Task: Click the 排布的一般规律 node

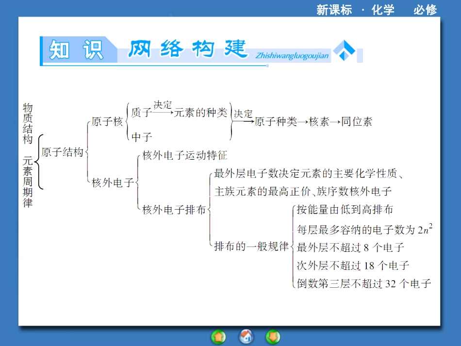Action: pos(252,247)
